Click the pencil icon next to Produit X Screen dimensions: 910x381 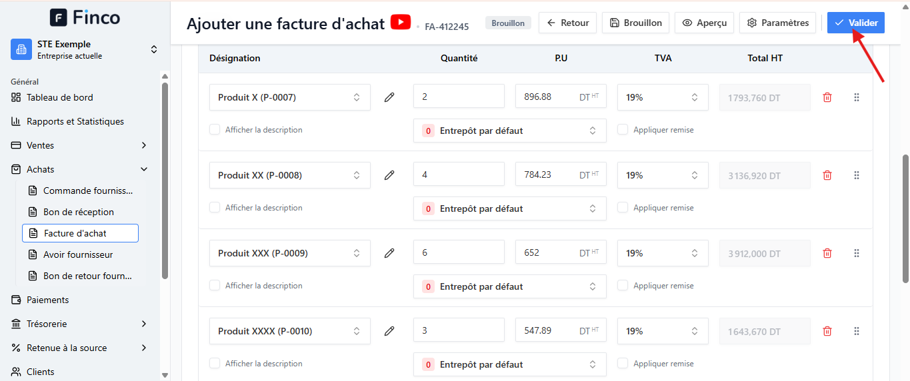pyautogui.click(x=389, y=97)
